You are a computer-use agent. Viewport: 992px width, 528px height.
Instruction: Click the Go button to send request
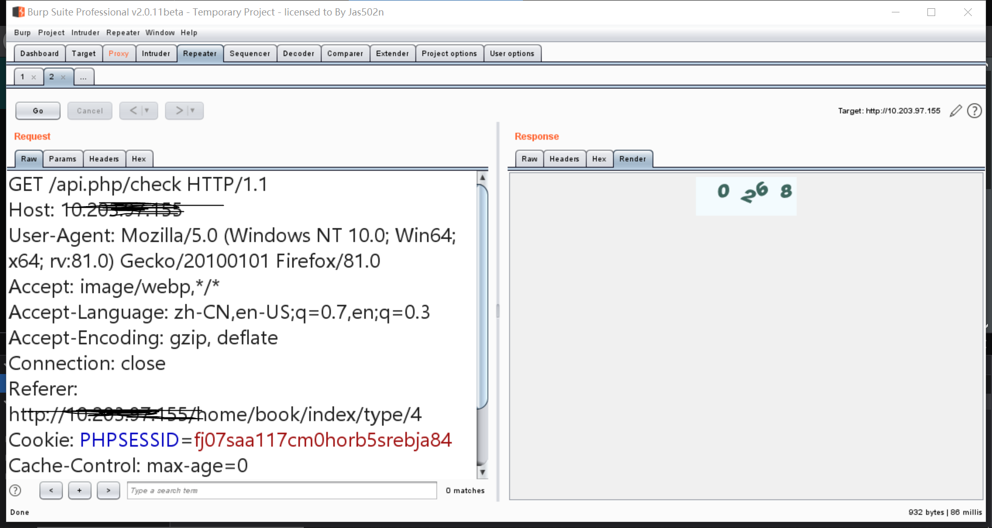click(x=38, y=111)
